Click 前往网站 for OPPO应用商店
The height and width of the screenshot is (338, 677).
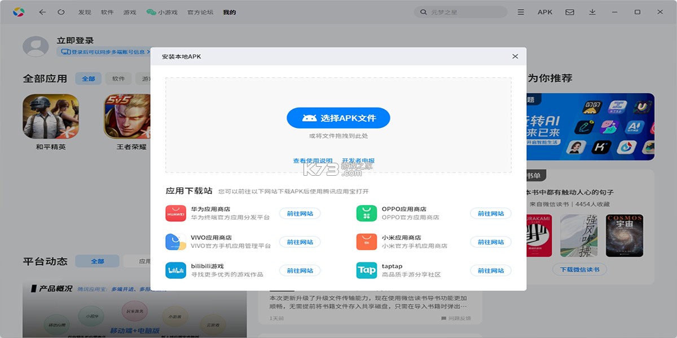pyautogui.click(x=491, y=214)
